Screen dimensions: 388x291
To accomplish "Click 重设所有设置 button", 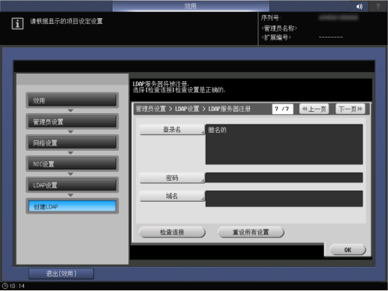I will [x=251, y=232].
